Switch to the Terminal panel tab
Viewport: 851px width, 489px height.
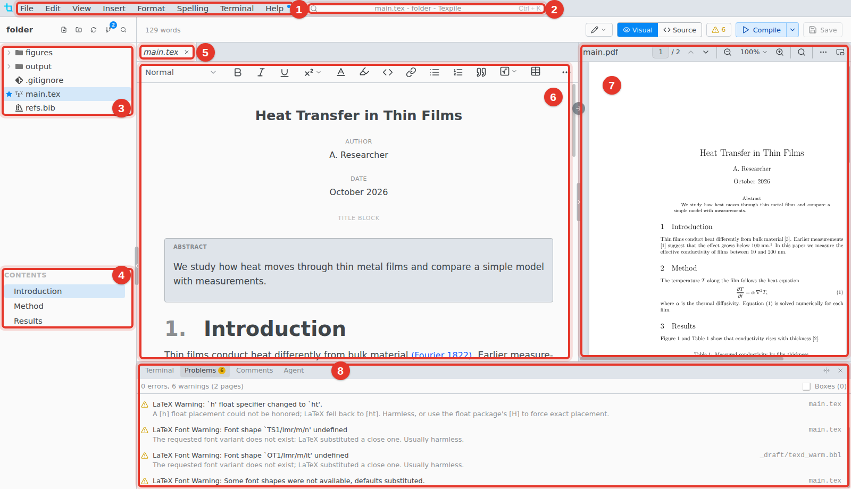click(160, 370)
